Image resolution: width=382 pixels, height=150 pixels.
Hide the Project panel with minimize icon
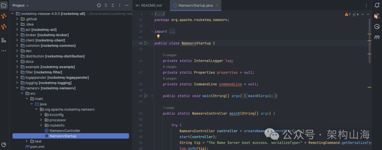[126, 5]
